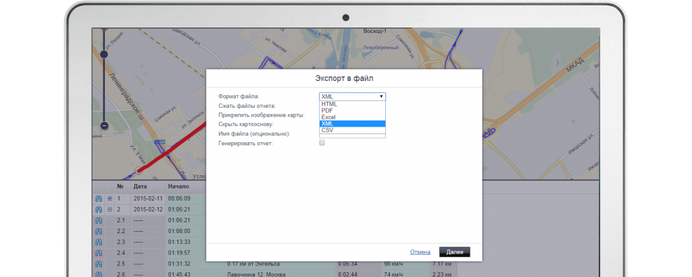Screen dimensions: 692x277
Task: Click the red route icon in row 2.4
Action: (x=98, y=253)
